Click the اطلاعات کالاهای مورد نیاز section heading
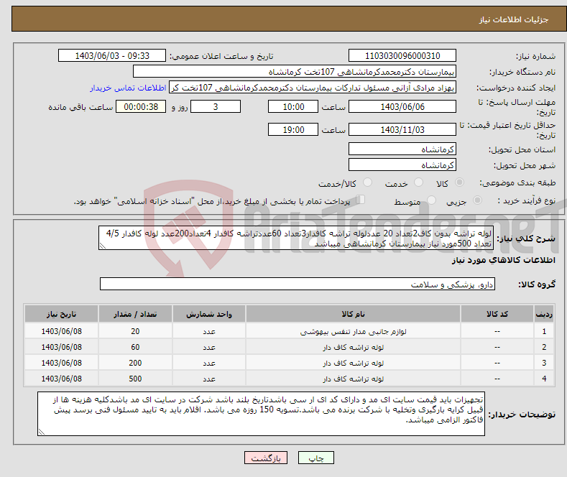Screen dimensions: 567x477 (x=503, y=260)
